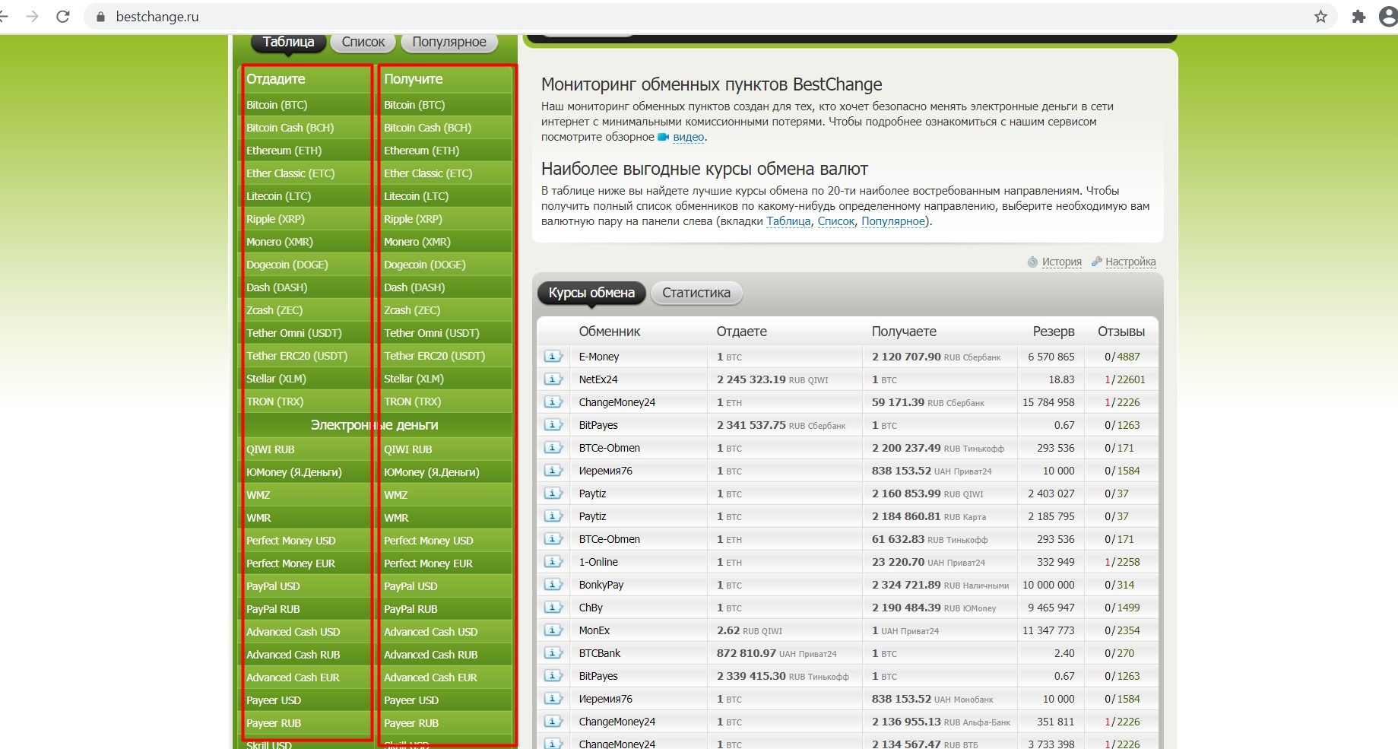Screen dimensions: 1398x749
Task: Open the browser profile avatar
Action: 1388,17
